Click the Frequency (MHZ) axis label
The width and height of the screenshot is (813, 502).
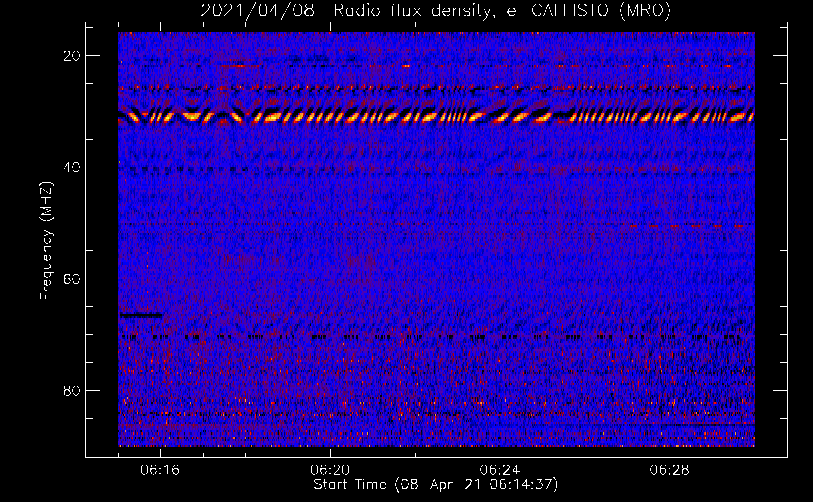tap(46, 241)
